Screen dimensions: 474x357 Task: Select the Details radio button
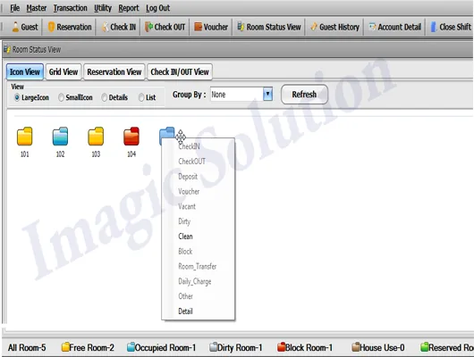(105, 97)
